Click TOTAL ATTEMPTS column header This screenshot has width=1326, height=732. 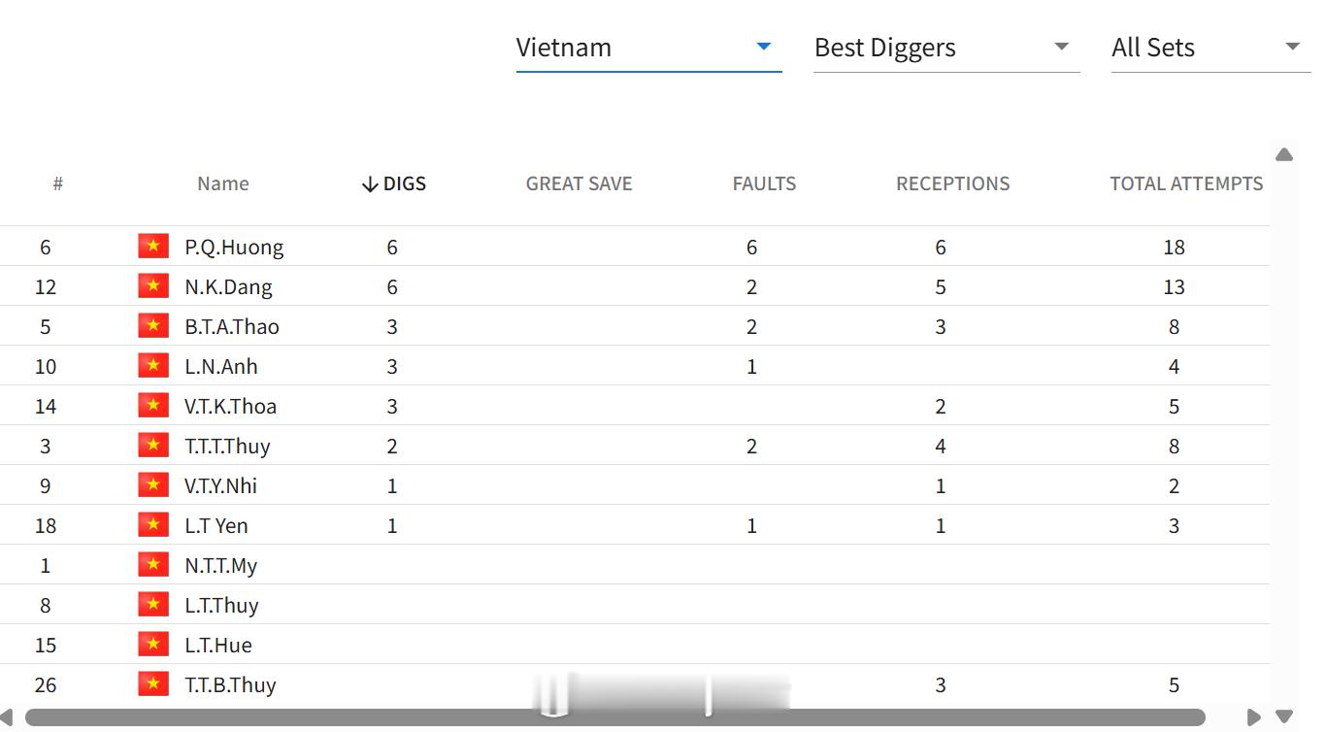click(x=1186, y=183)
